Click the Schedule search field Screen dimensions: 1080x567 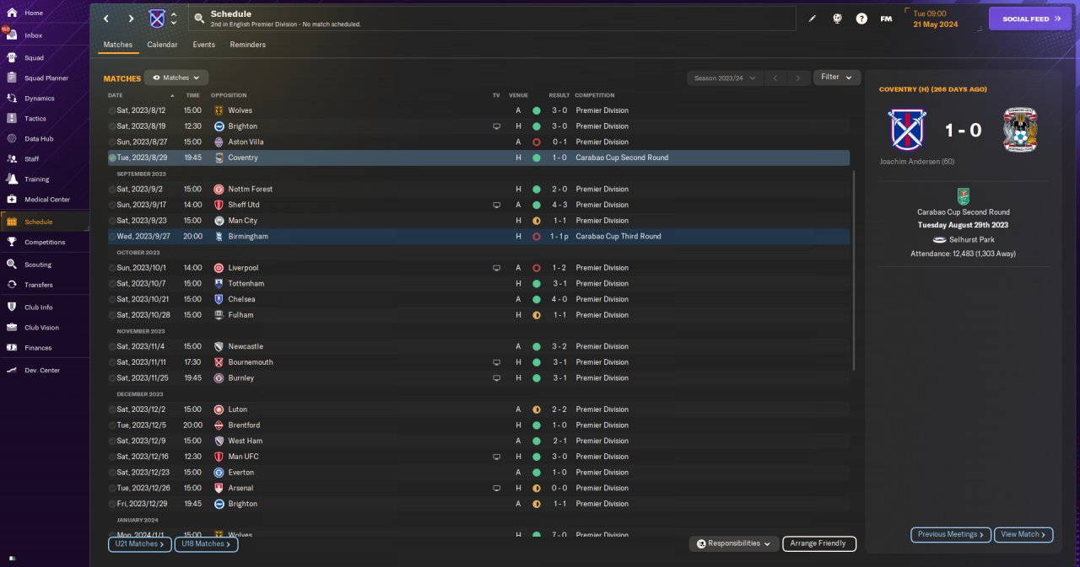[493, 19]
